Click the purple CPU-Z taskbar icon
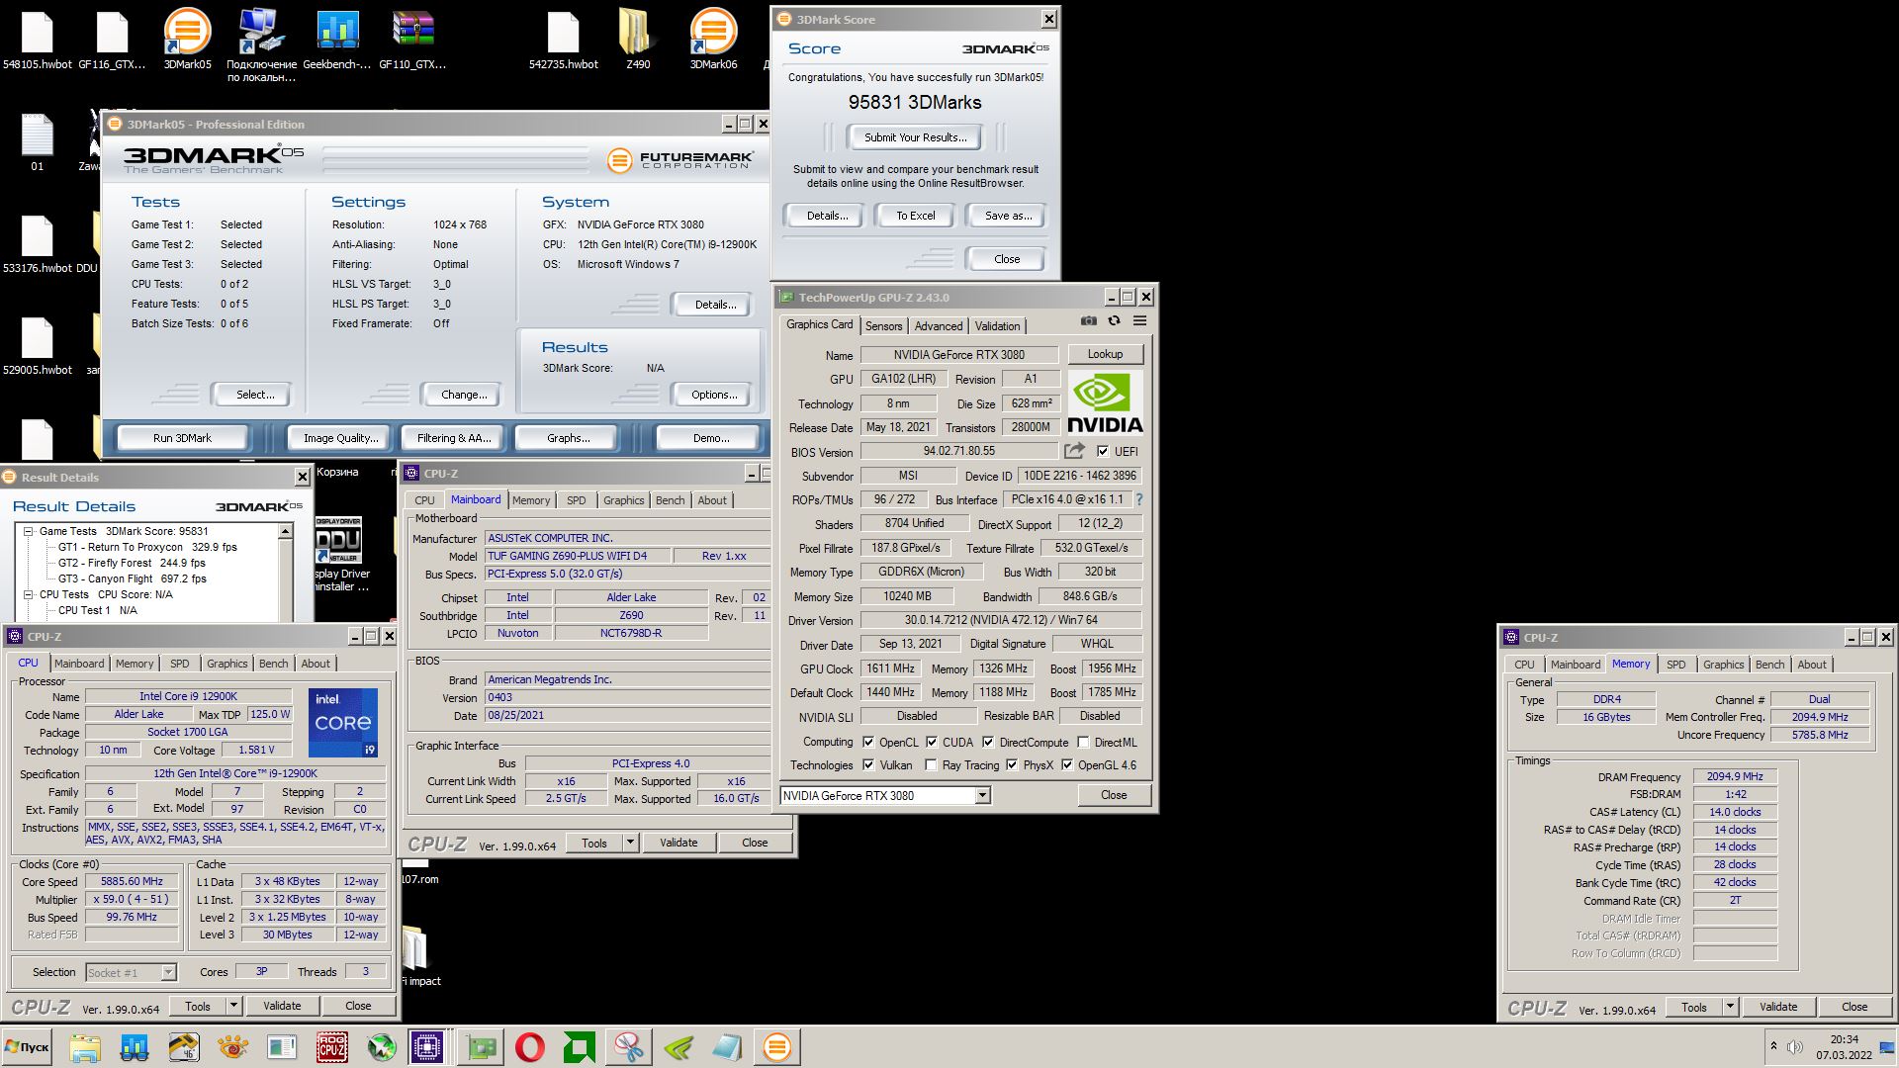 pos(427,1047)
